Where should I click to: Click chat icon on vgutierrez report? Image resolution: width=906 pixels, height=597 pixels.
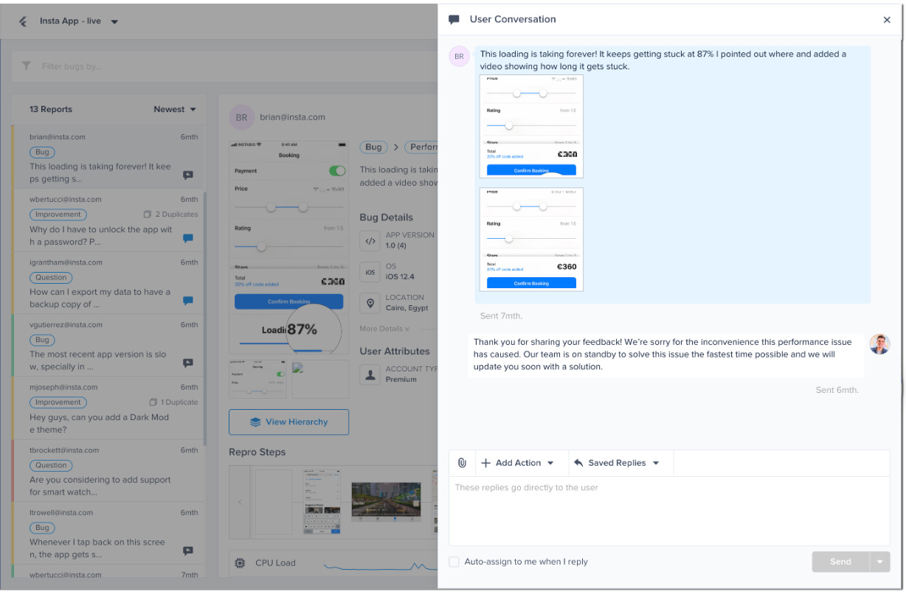point(188,363)
